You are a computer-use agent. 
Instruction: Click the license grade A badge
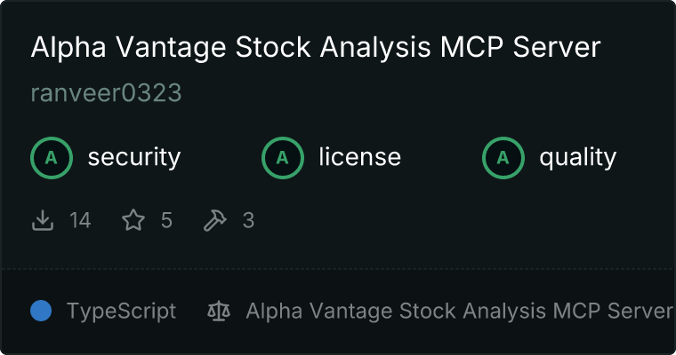pyautogui.click(x=283, y=158)
